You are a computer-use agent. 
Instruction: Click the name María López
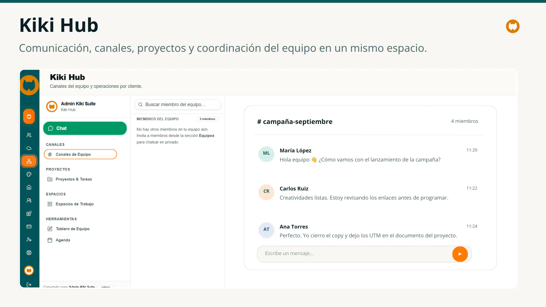point(295,151)
